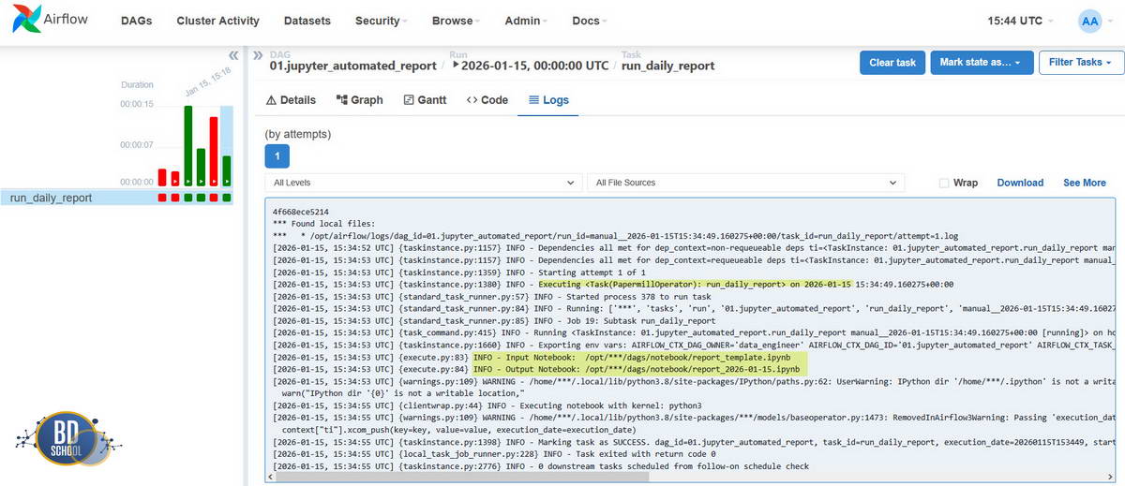
Task: Open the AA user avatar menu
Action: pyautogui.click(x=1090, y=21)
